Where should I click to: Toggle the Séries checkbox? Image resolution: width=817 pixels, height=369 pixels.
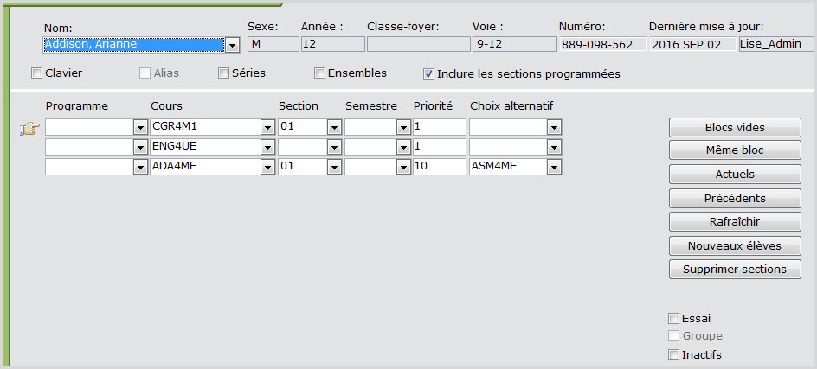[x=223, y=73]
